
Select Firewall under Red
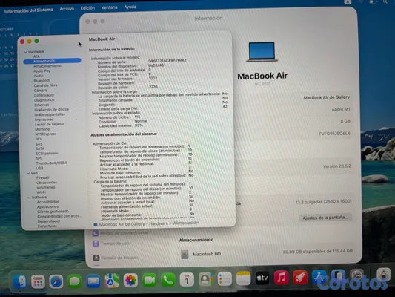click(x=42, y=177)
